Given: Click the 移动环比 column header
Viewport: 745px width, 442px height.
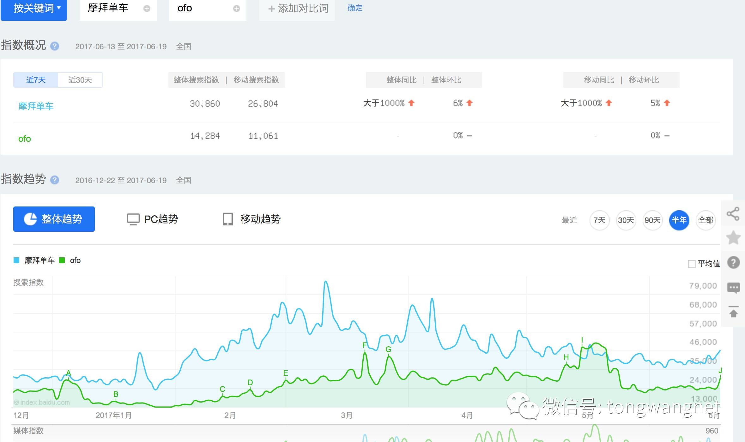Looking at the screenshot, I should click(x=644, y=80).
